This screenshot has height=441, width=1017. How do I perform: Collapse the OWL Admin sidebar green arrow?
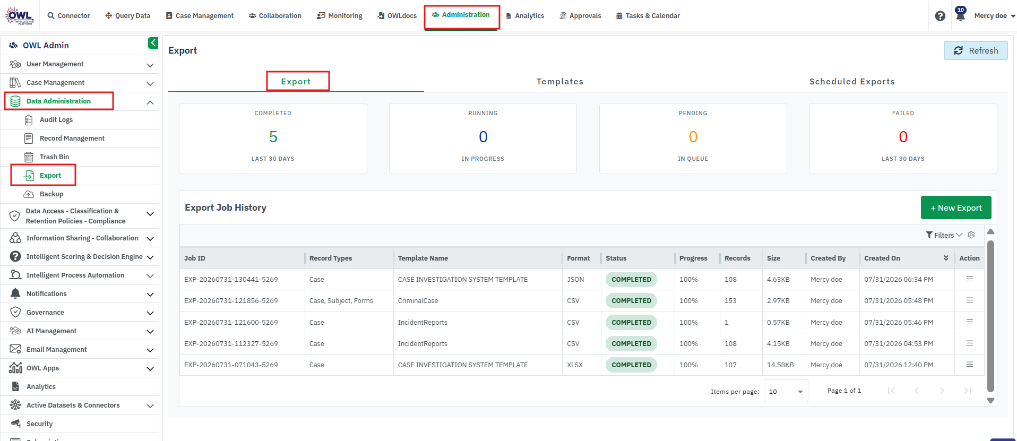pyautogui.click(x=153, y=43)
